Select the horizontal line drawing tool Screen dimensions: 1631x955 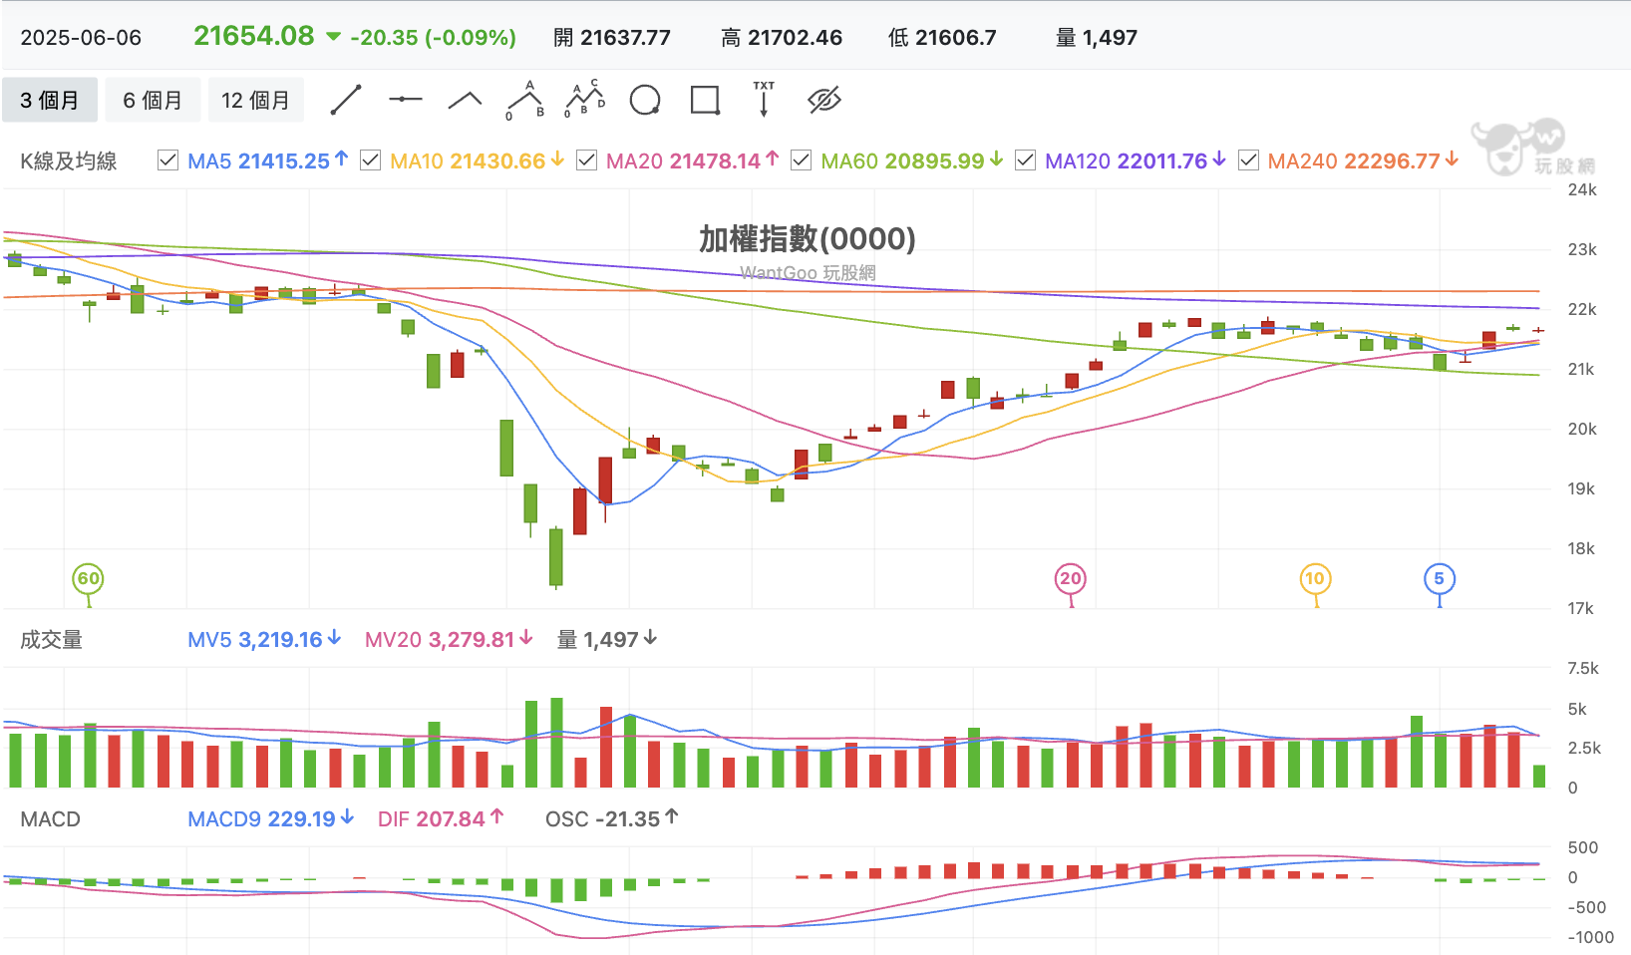406,100
